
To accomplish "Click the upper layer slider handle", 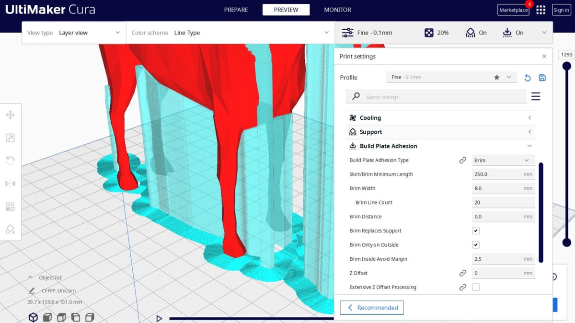I will [567, 66].
